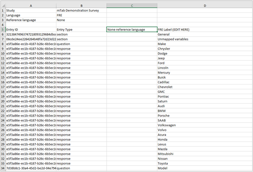The height and width of the screenshot is (172, 253).
Task: Click cell containing 'Study'
Action: [x=31, y=10]
